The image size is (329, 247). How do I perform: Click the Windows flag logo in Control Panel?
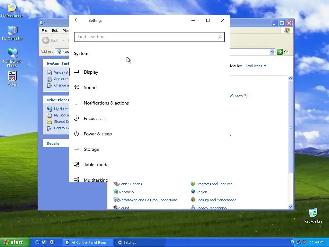287,31
